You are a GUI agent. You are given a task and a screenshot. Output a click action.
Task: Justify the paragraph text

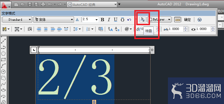pos(59,29)
